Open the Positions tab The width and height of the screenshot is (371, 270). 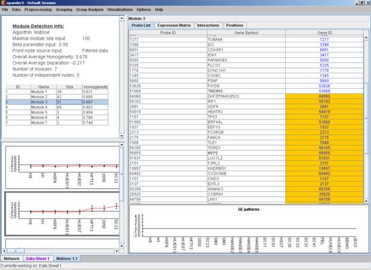(x=235, y=26)
